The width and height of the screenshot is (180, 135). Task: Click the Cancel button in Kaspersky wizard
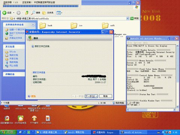click(105, 96)
